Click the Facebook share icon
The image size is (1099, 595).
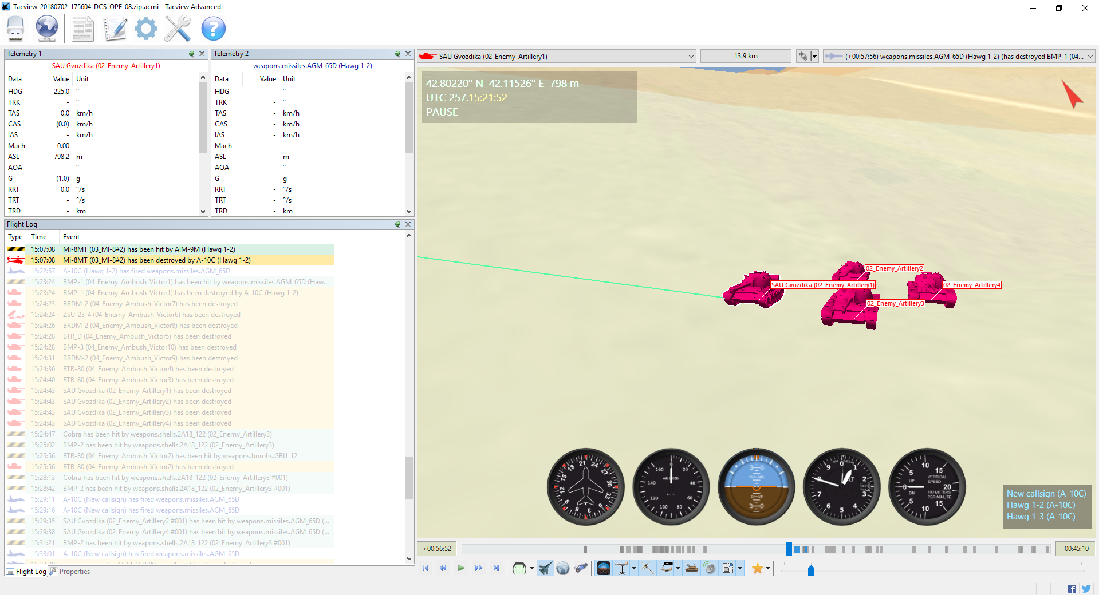[1072, 589]
